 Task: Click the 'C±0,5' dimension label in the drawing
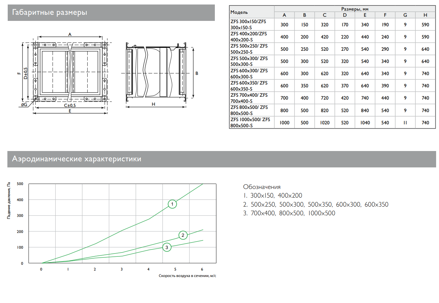pyautogui.click(x=70, y=105)
